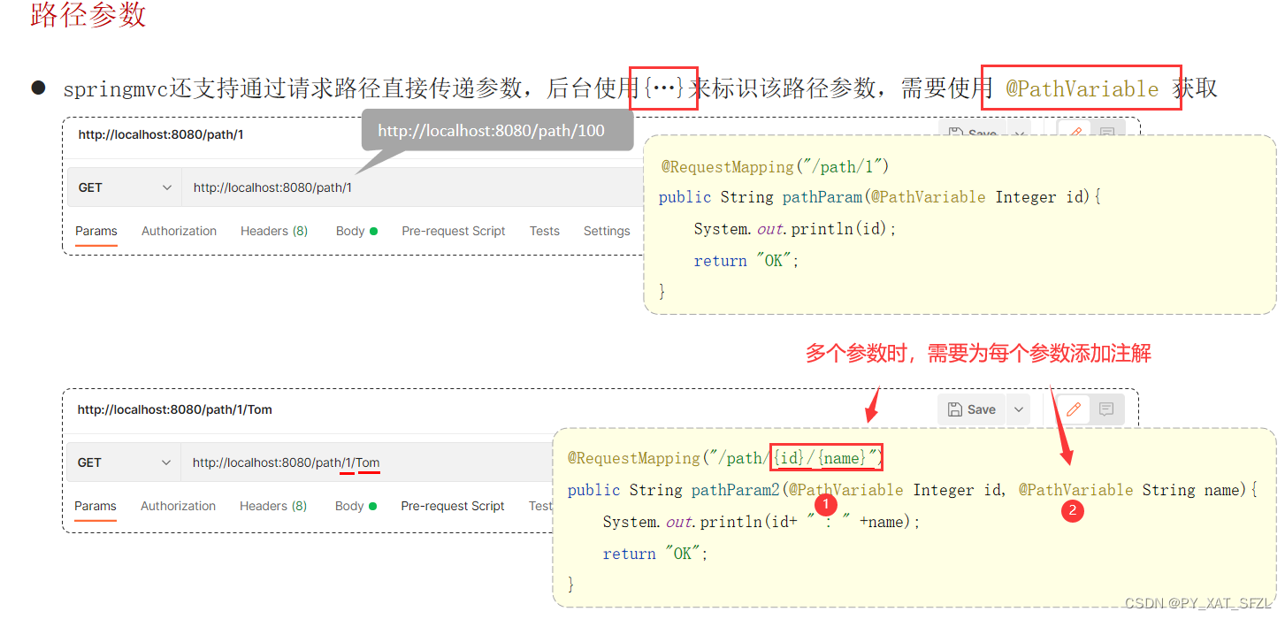Select Tests tab in the path/1 request
The height and width of the screenshot is (619, 1285).
(x=545, y=231)
